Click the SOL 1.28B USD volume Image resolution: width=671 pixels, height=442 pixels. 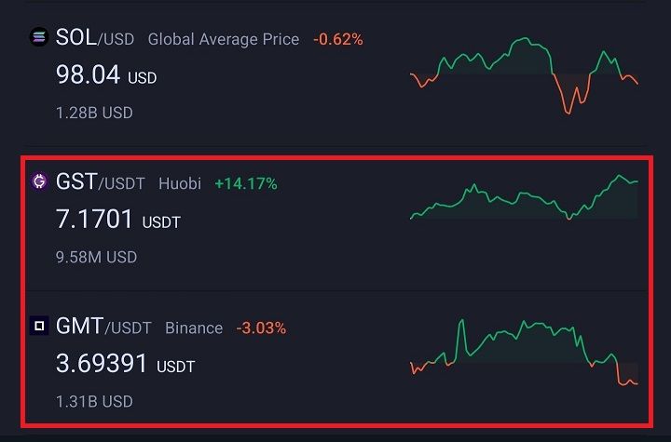pos(94,113)
